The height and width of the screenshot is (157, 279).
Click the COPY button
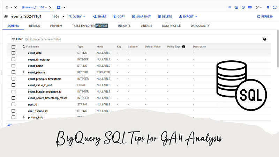click(119, 16)
